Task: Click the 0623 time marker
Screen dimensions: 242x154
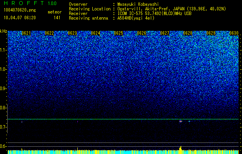Action: click(72, 33)
